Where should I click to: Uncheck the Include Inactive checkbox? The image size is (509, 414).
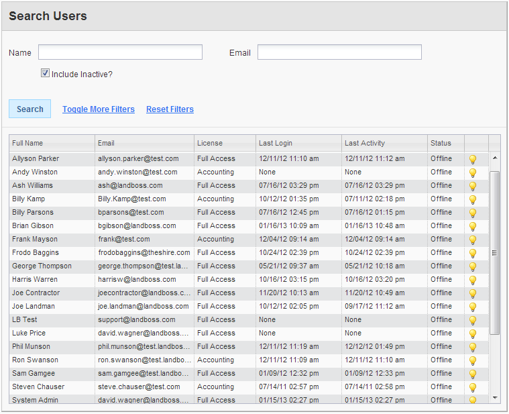pyautogui.click(x=46, y=73)
